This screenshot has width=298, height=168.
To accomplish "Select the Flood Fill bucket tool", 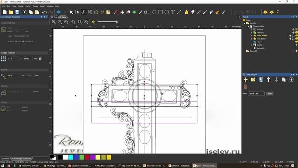I will pyautogui.click(x=122, y=12).
